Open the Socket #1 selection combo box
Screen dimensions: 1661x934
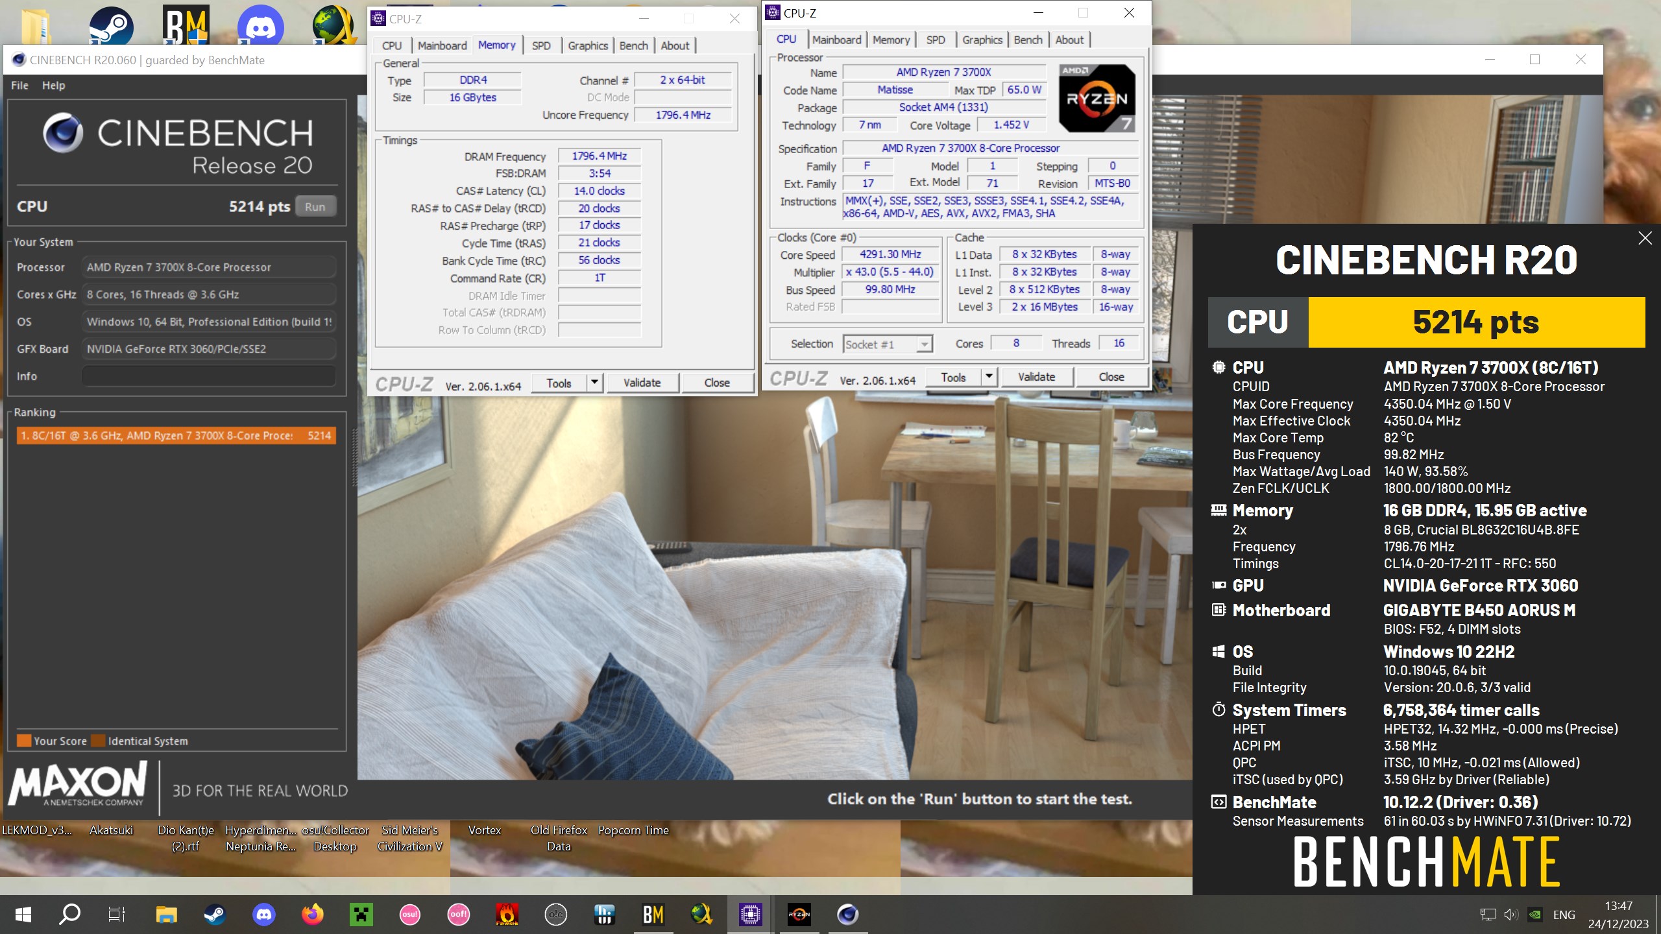point(888,344)
